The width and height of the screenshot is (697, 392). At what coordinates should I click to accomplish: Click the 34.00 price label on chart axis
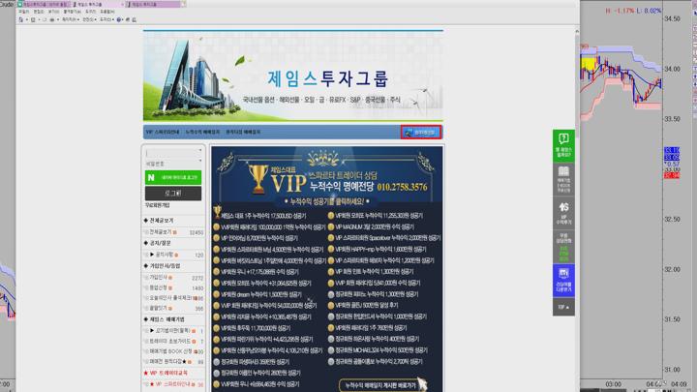pyautogui.click(x=672, y=69)
